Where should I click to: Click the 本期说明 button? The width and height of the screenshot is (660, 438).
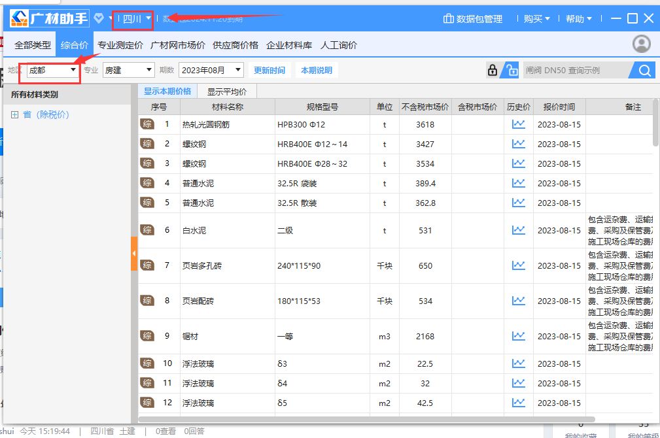(x=317, y=70)
